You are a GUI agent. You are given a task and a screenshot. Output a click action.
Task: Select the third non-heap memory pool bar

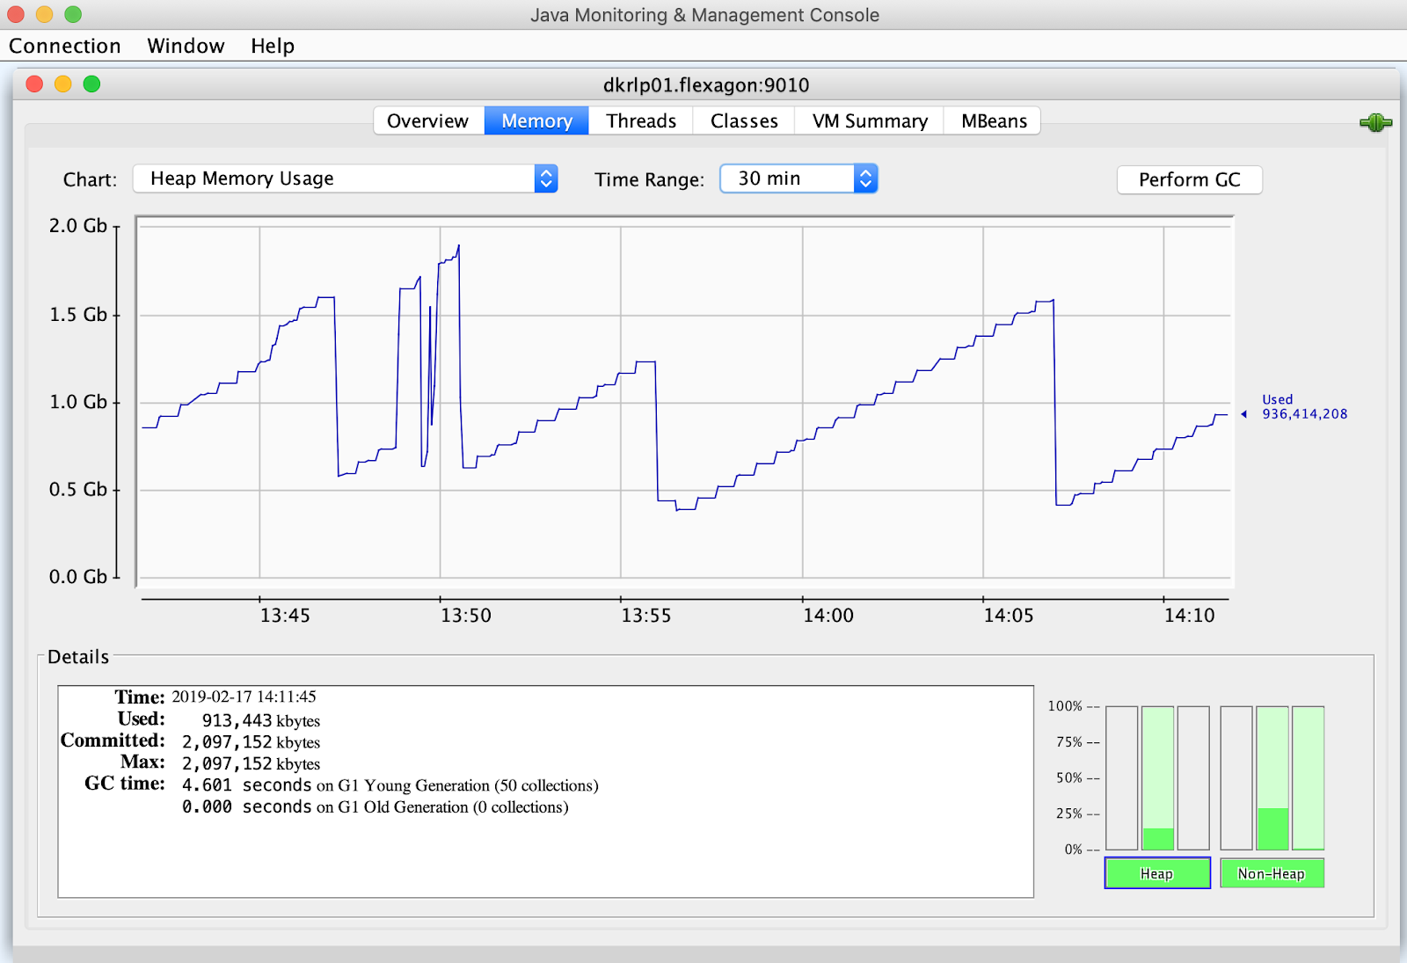[1309, 777]
